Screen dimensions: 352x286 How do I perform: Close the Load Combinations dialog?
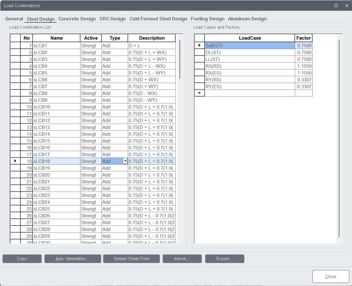tap(330, 276)
